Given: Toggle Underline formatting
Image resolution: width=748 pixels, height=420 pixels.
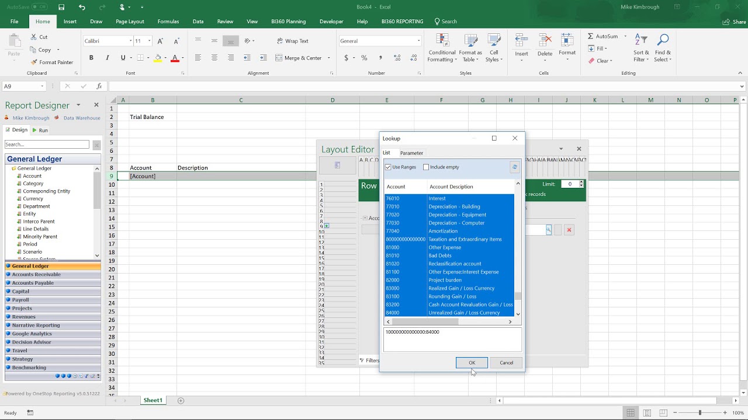Looking at the screenshot, I should 123,58.
